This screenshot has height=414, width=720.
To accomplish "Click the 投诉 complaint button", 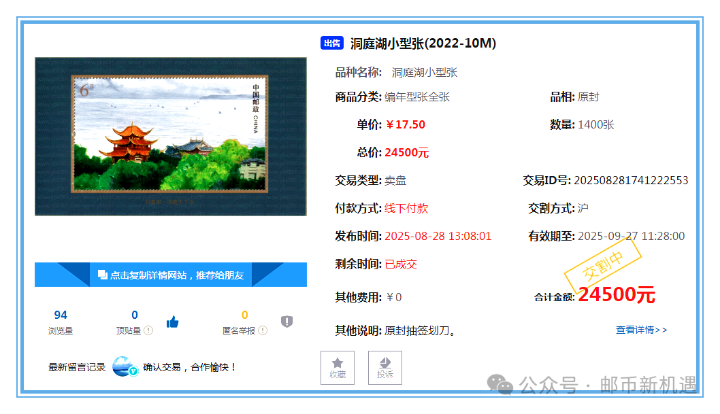I will pos(384,368).
